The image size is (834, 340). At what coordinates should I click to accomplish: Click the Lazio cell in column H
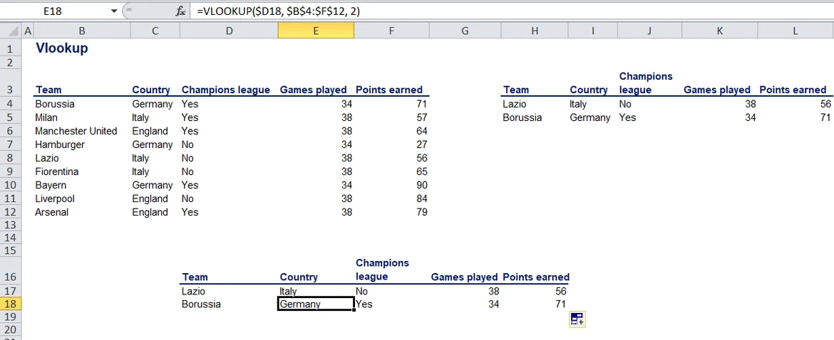pos(515,104)
